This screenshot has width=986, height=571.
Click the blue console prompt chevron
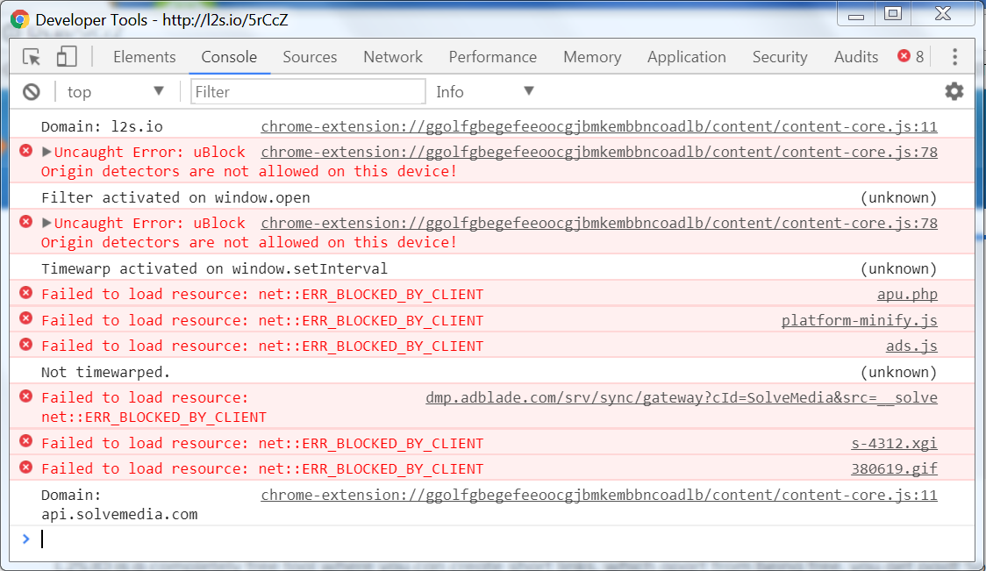[26, 539]
